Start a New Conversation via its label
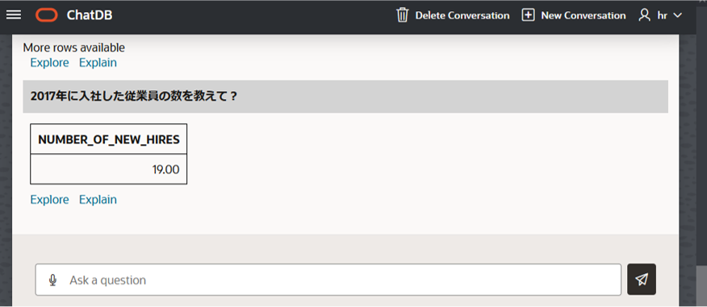Image resolution: width=707 pixels, height=307 pixels. pos(584,15)
